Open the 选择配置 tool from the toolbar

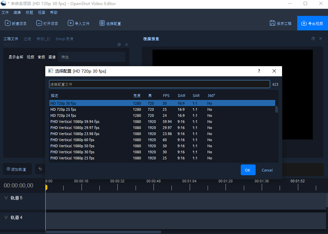click(102, 23)
